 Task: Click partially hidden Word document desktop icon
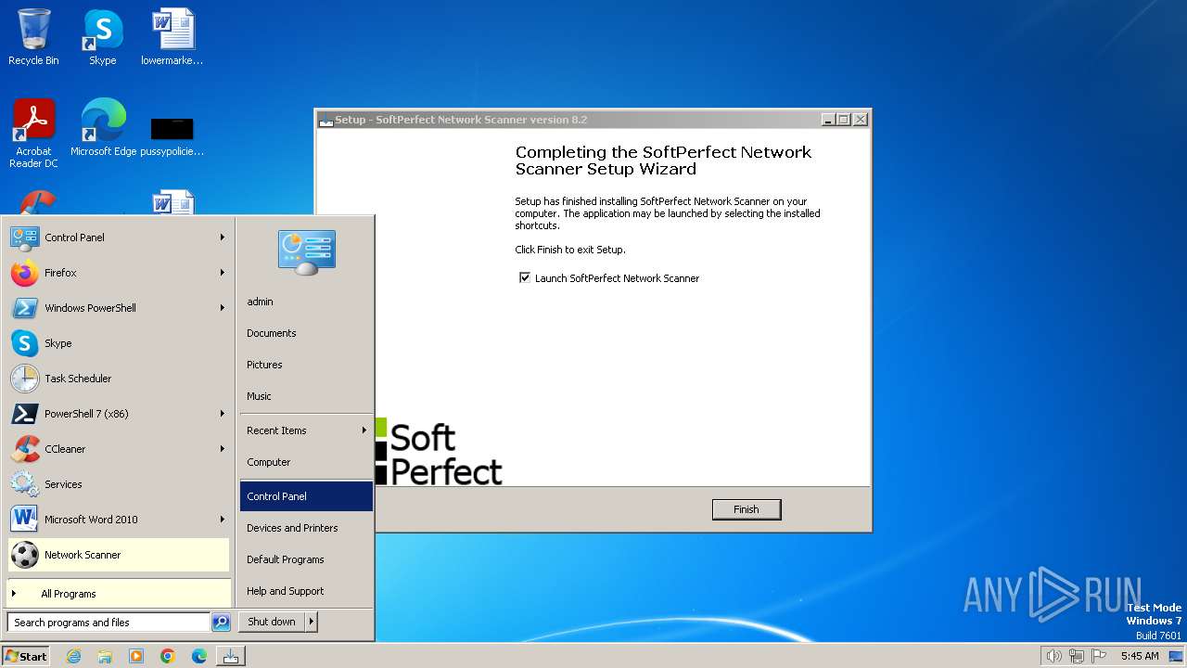click(172, 202)
